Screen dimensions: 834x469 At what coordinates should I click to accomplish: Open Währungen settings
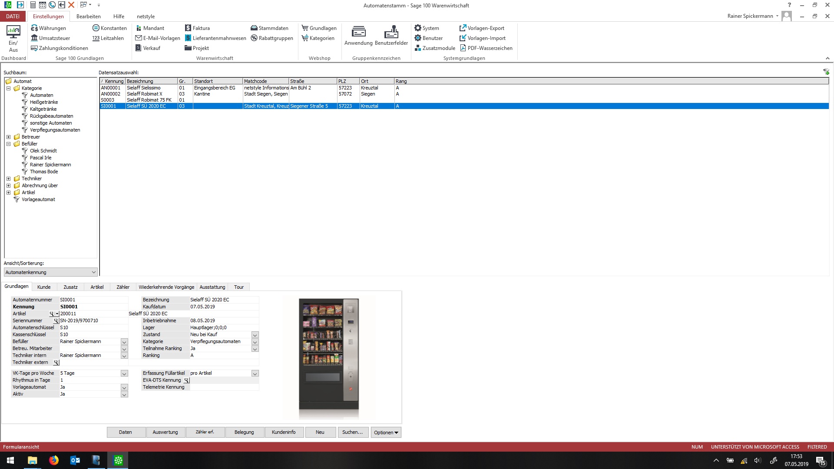click(48, 28)
